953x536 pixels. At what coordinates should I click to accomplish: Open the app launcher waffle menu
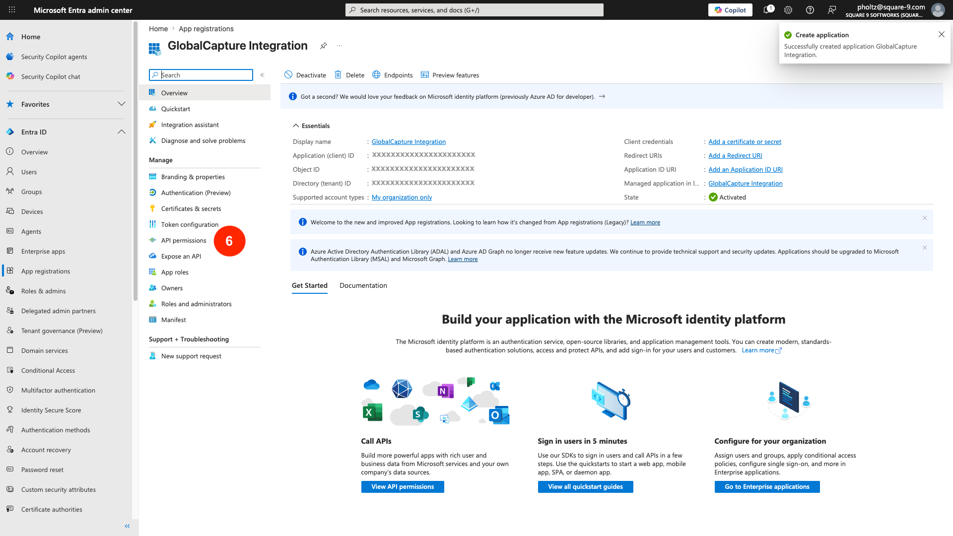point(12,10)
